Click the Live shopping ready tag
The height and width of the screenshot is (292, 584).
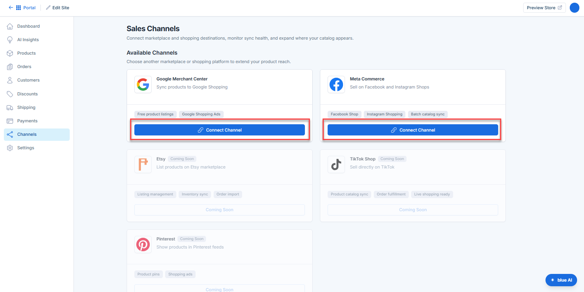432,194
